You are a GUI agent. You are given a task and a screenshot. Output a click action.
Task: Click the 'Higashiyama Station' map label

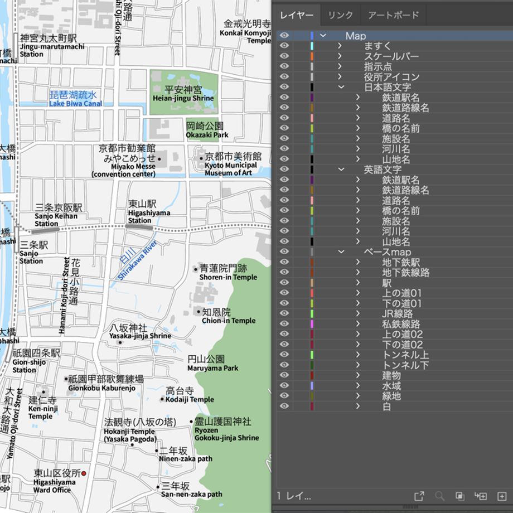[149, 216]
